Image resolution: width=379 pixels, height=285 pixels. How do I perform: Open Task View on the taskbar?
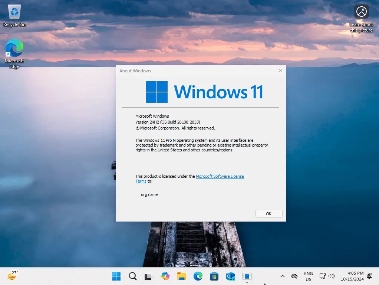(x=149, y=276)
